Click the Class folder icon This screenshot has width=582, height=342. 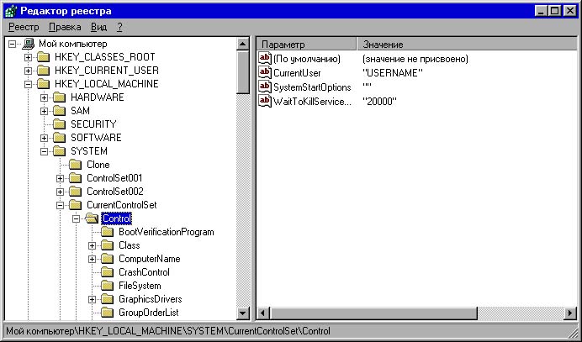[108, 245]
